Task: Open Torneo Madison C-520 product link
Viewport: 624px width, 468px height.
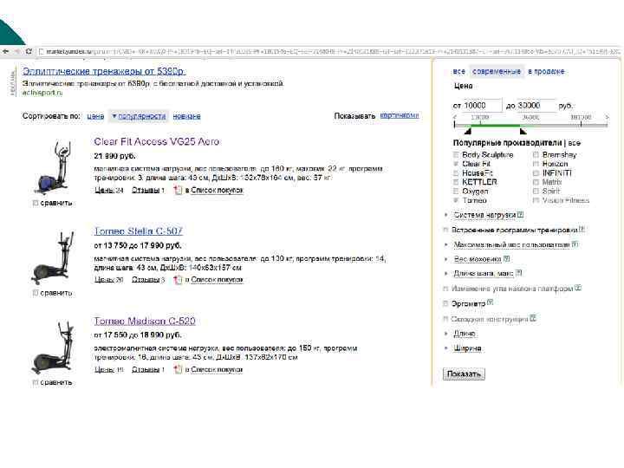Action: click(x=145, y=321)
